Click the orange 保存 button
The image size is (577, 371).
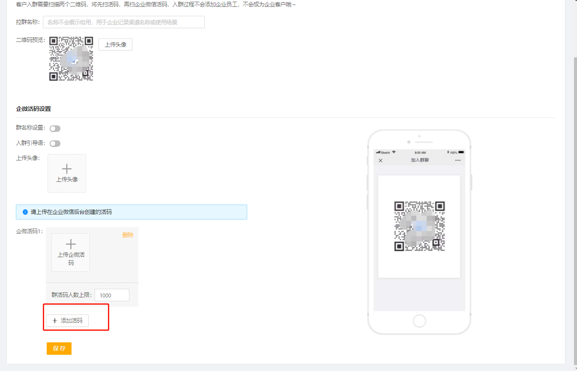point(59,348)
